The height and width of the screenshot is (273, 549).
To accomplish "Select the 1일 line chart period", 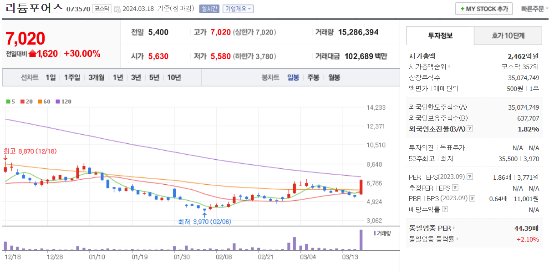I will coord(51,77).
